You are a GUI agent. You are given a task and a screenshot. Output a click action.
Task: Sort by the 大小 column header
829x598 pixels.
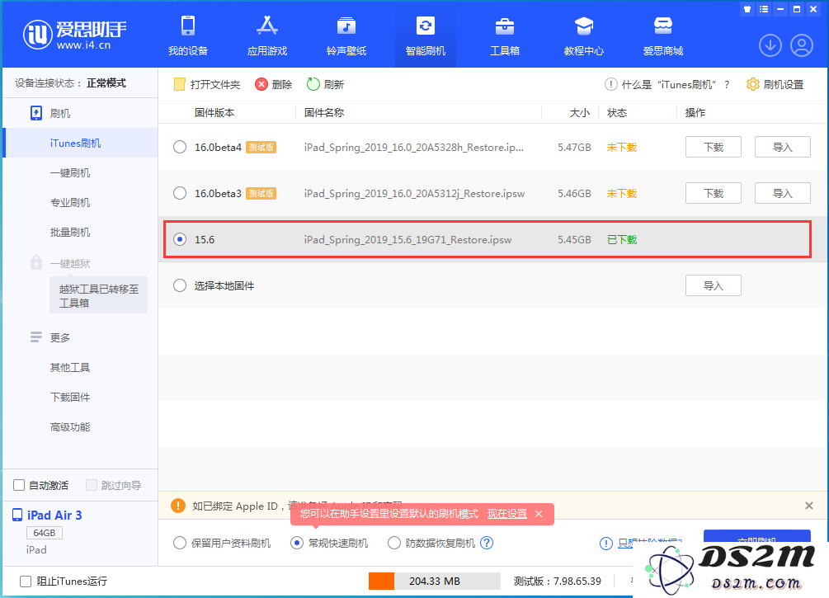579,113
